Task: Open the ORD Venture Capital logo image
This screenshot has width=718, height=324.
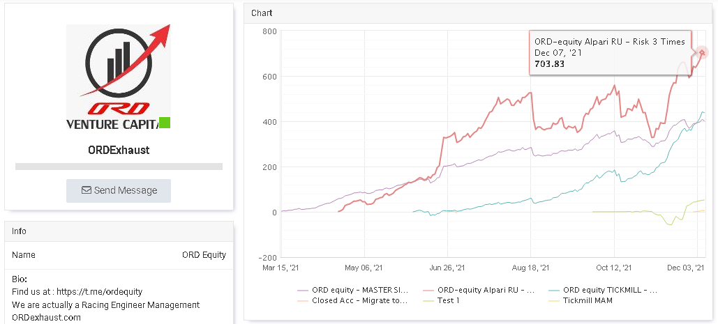Action: [119, 77]
